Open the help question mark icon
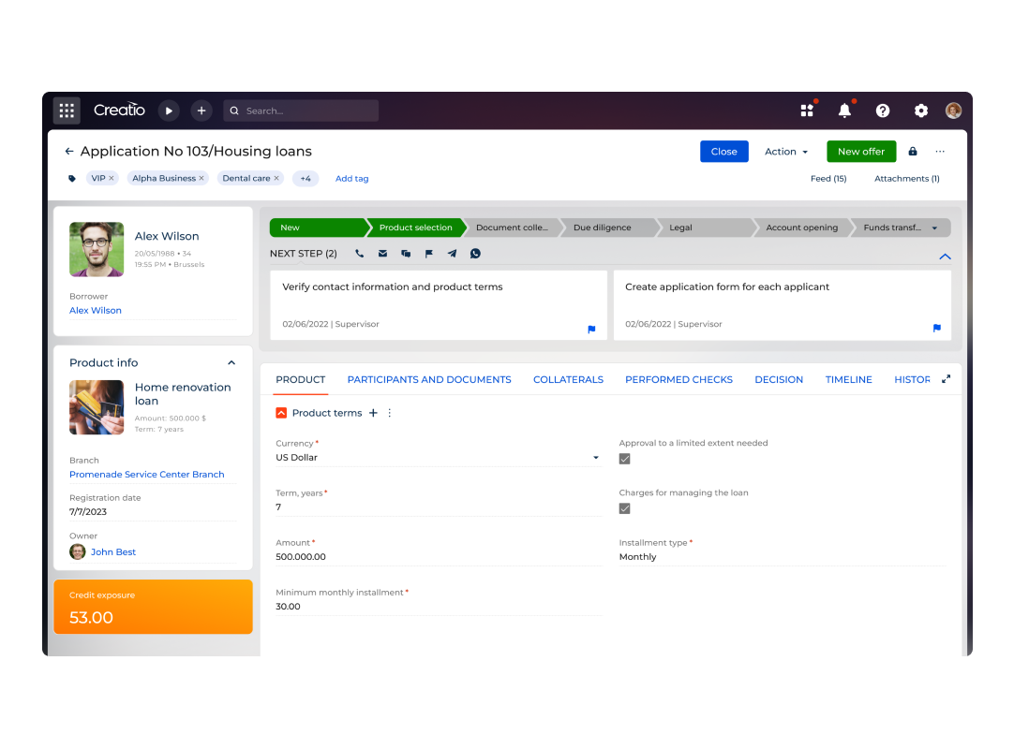This screenshot has height=749, width=1014. point(883,110)
